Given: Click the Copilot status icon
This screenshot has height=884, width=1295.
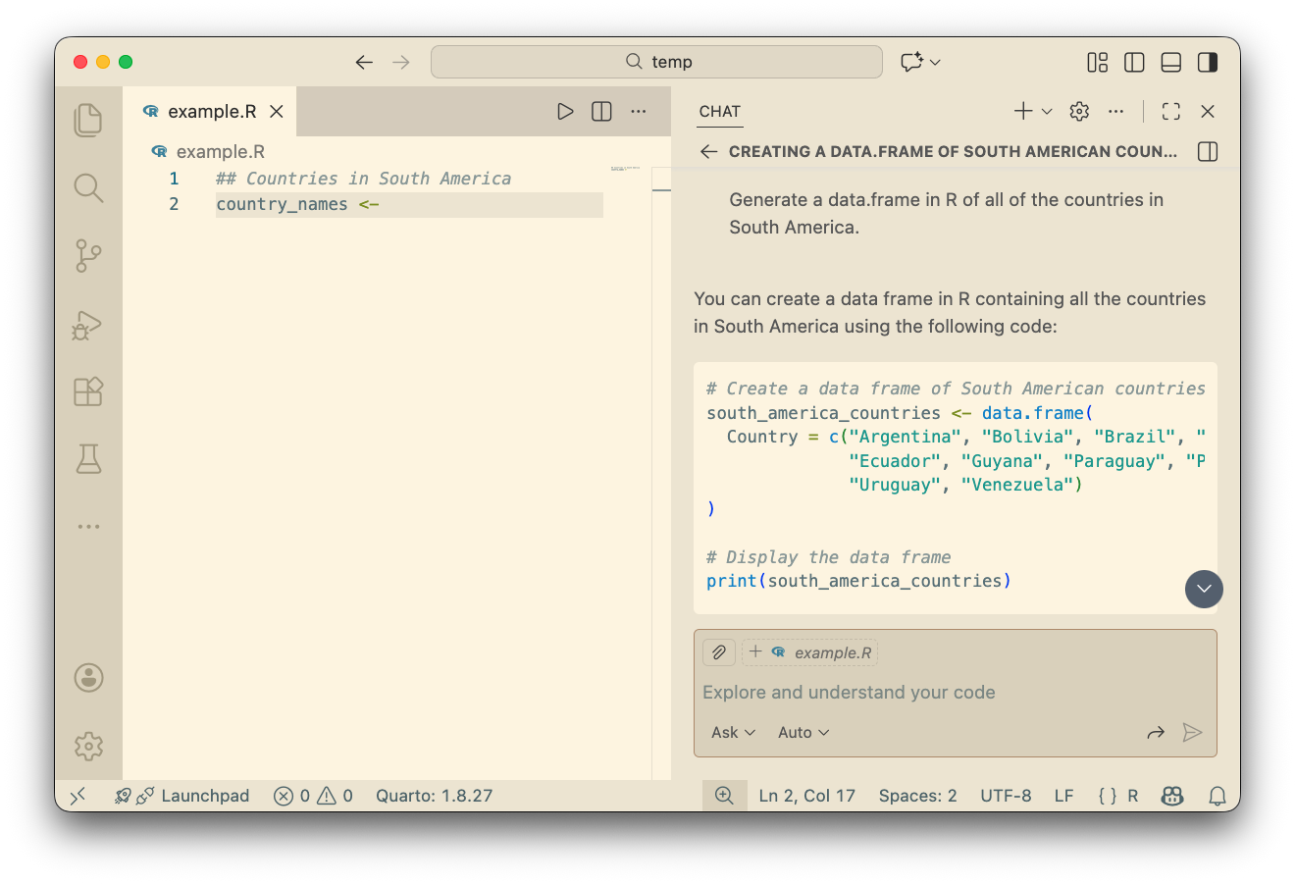Looking at the screenshot, I should 1171,796.
